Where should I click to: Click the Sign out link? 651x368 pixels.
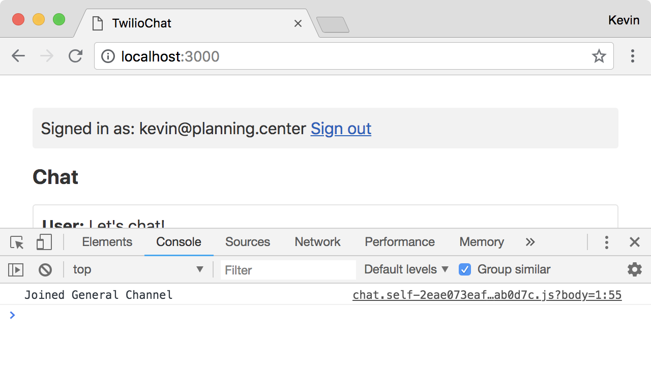point(341,129)
